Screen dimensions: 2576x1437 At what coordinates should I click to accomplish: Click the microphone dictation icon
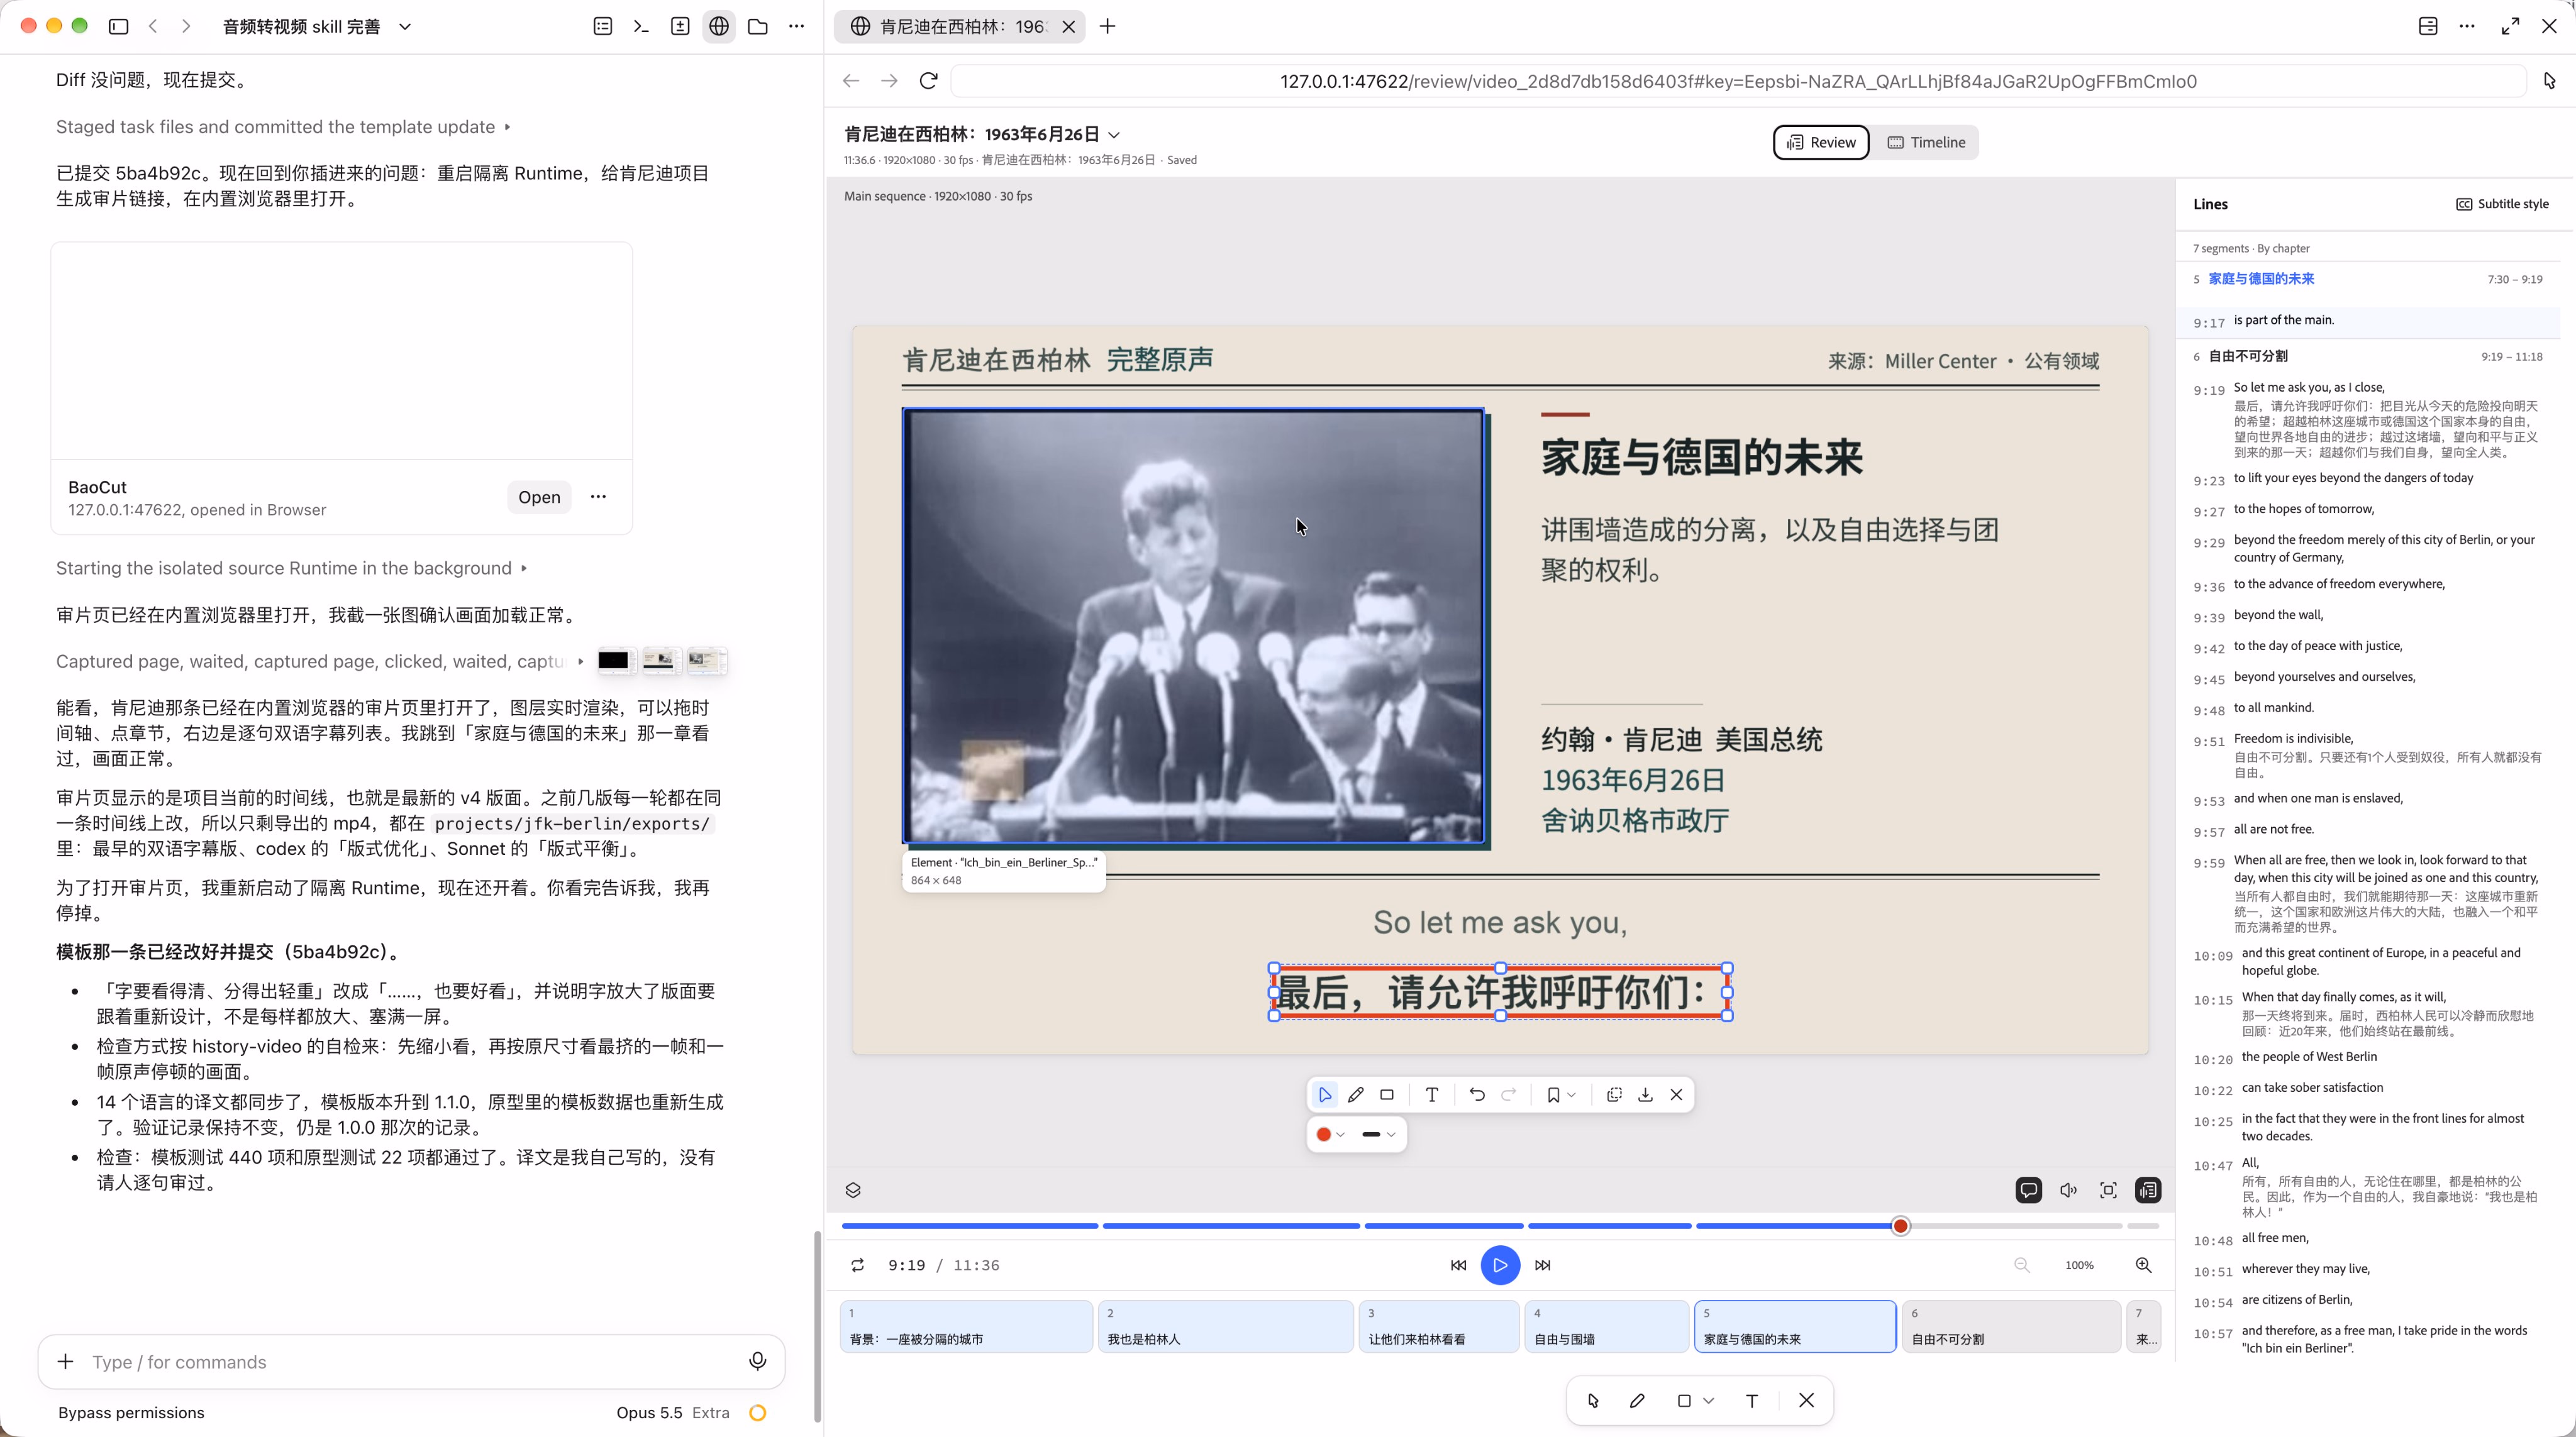(758, 1361)
